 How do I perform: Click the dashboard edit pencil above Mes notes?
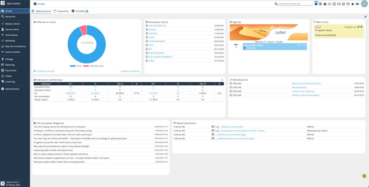[365, 16]
